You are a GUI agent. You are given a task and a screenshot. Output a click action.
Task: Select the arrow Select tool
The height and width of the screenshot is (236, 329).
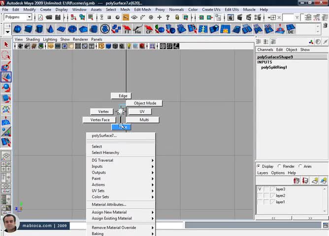tap(6, 44)
